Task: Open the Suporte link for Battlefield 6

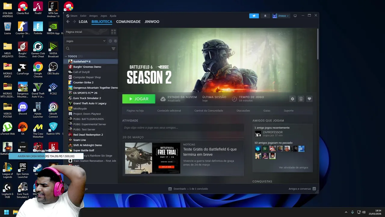Action: 288,111
